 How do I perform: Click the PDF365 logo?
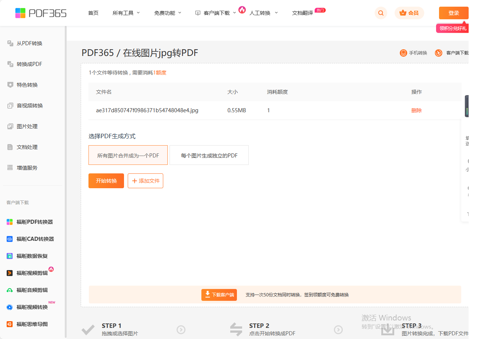41,13
